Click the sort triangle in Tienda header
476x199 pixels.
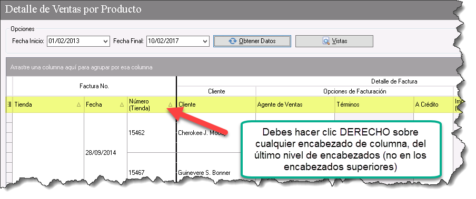pos(79,104)
